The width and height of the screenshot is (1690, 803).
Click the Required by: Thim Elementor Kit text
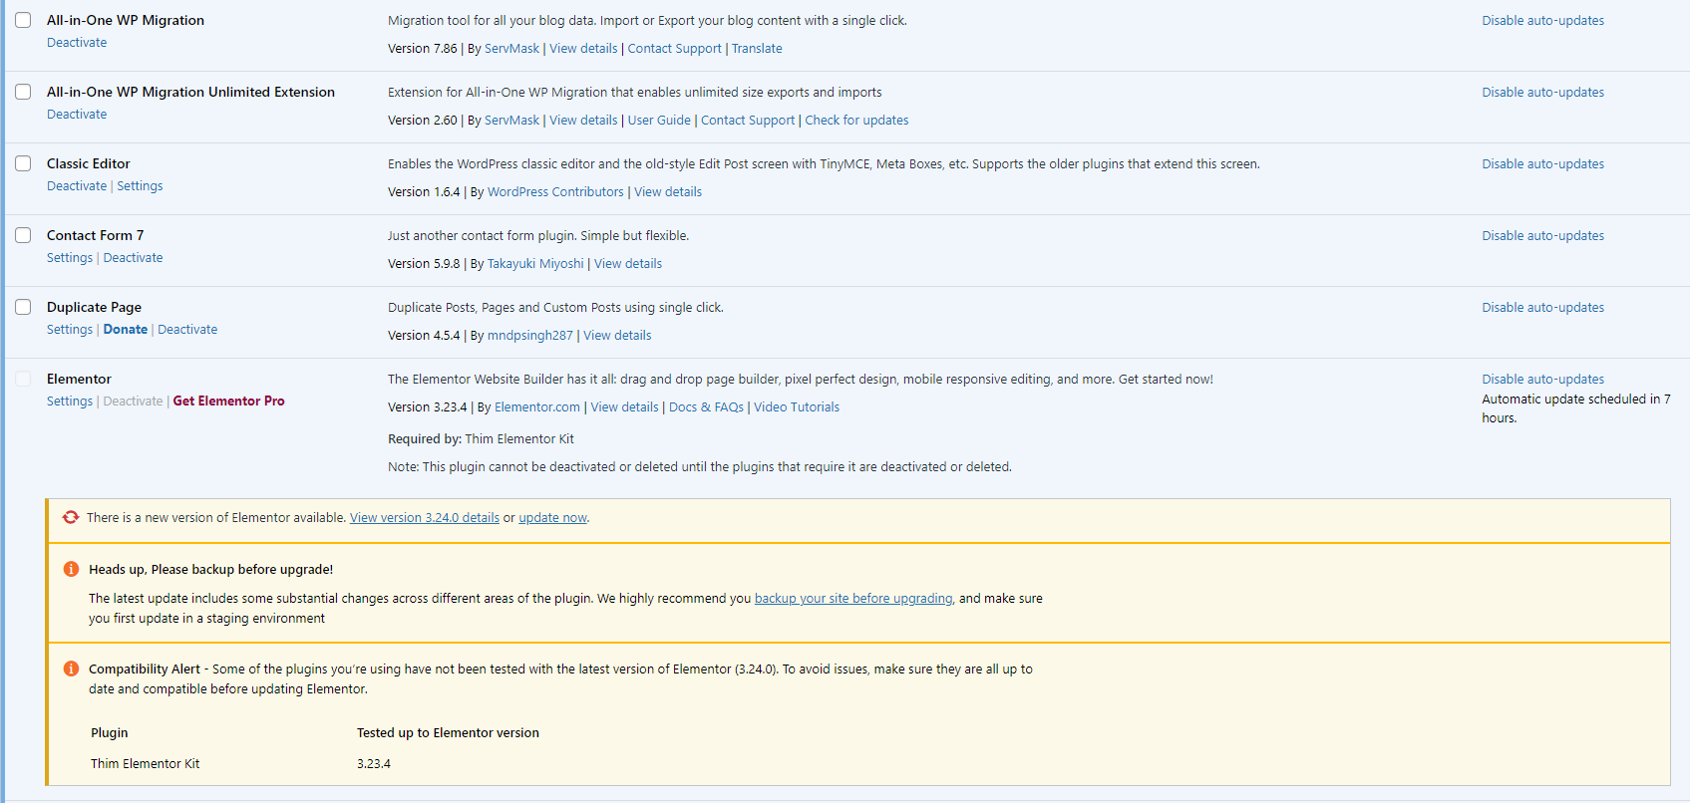pyautogui.click(x=481, y=439)
